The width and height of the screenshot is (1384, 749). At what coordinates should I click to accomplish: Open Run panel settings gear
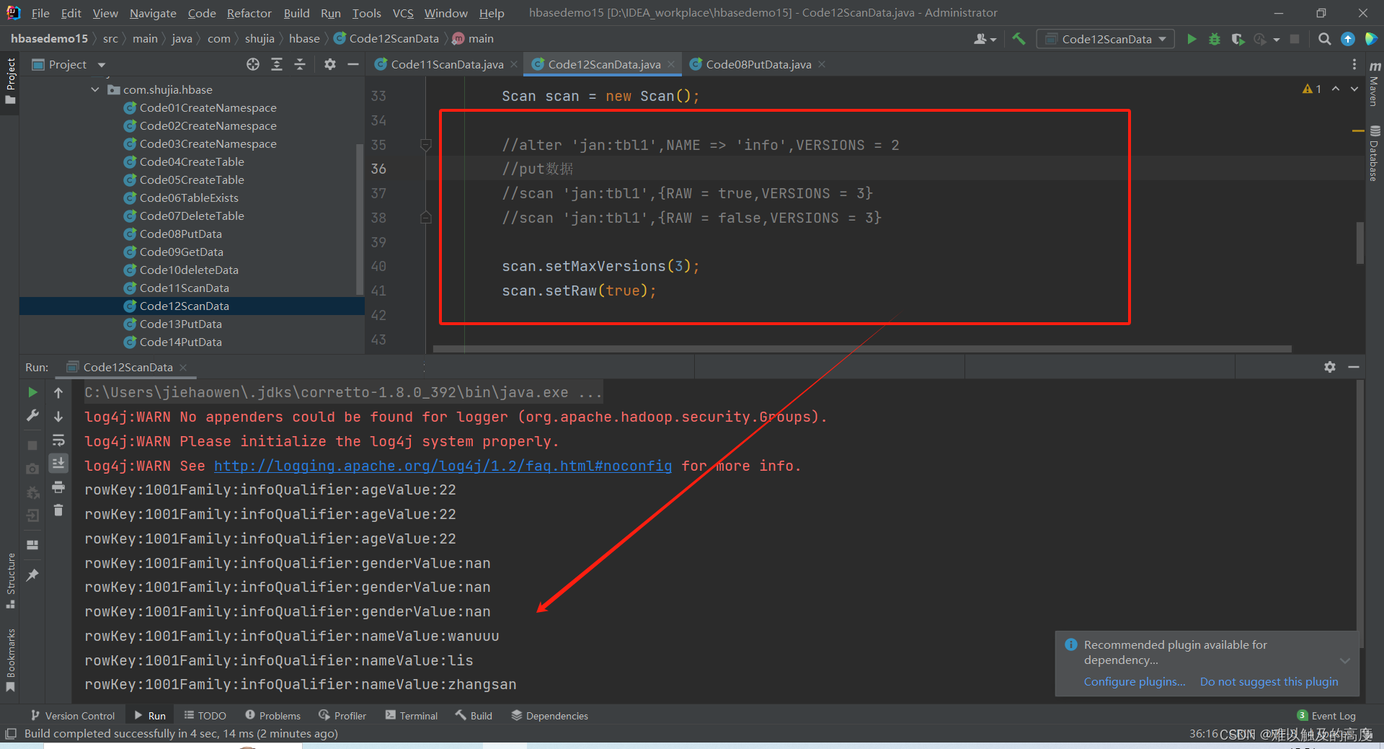click(x=1330, y=367)
